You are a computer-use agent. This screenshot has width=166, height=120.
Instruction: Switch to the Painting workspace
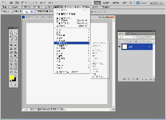(116, 3)
